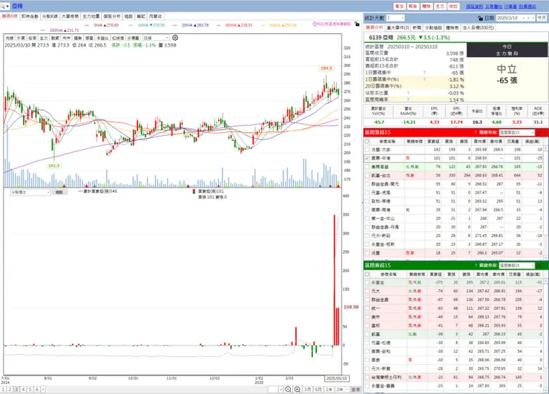The height and width of the screenshot is (394, 549).
Task: Open the 法人目標(300元) tab
Action: coord(478,27)
